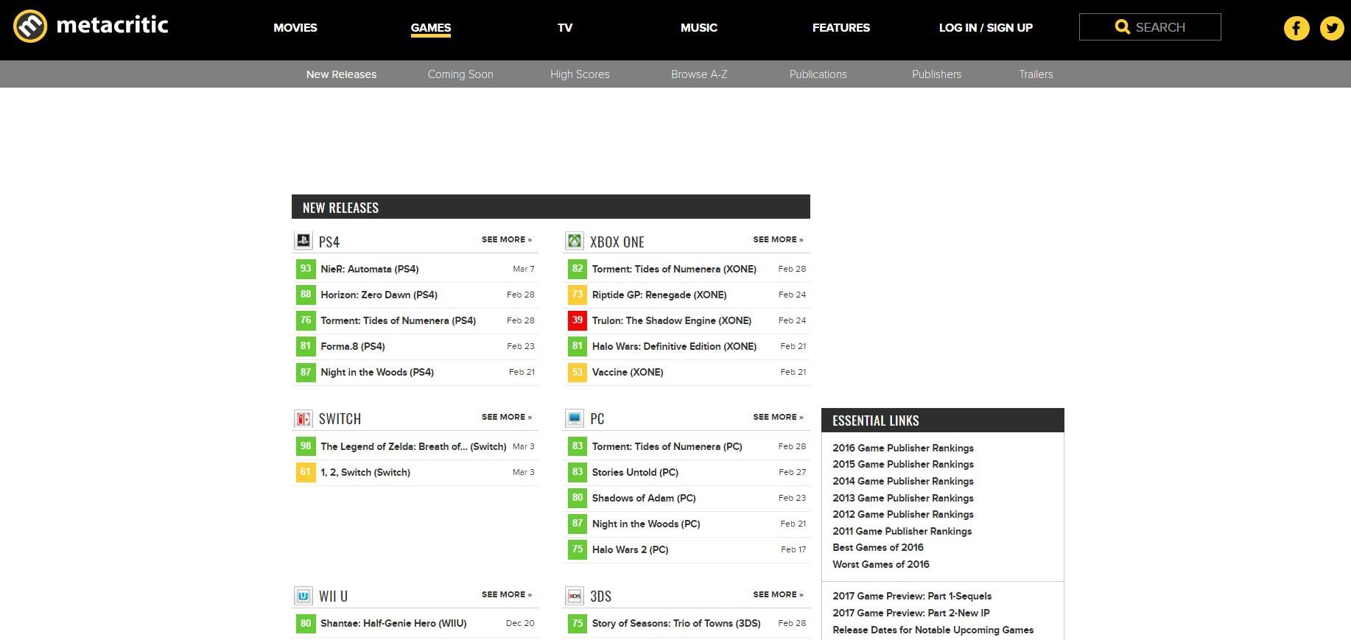1351x640 pixels.
Task: Select the High Scores tab
Action: click(580, 74)
